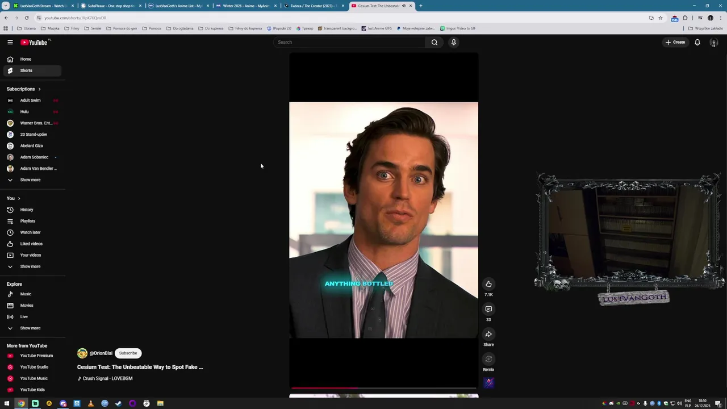Open YouTube Kids
Viewport: 727px width, 409px height.
point(34,390)
